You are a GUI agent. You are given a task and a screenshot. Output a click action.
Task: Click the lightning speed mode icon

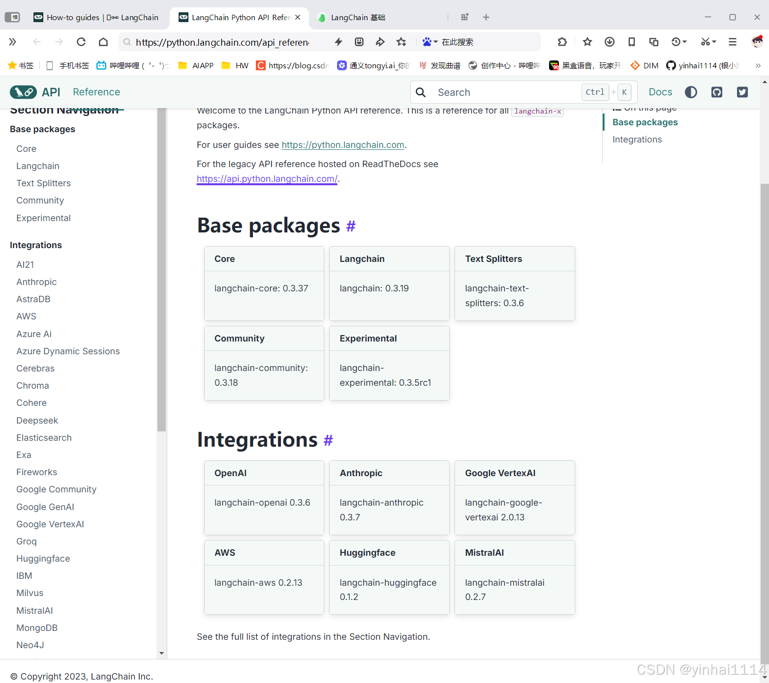[x=338, y=42]
